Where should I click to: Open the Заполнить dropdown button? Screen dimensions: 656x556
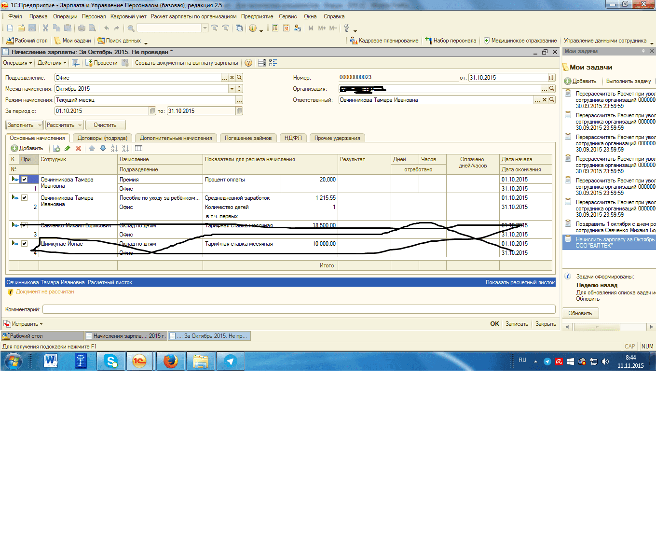click(x=24, y=125)
